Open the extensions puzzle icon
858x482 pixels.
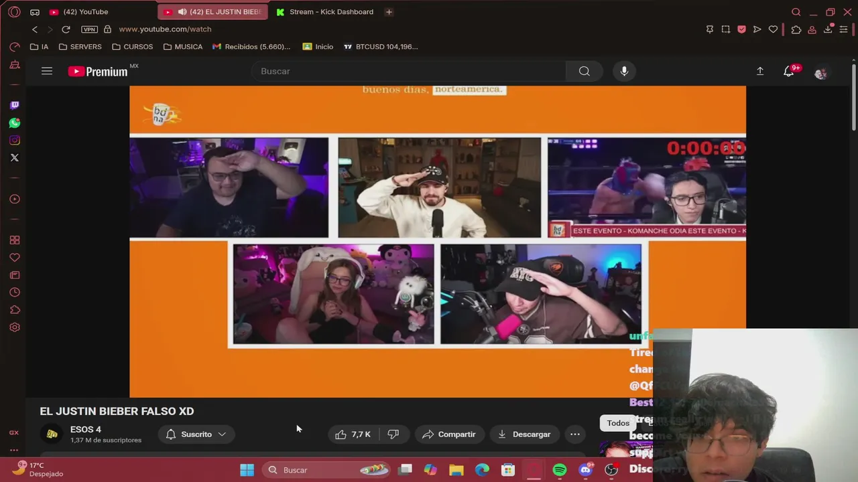click(x=796, y=29)
